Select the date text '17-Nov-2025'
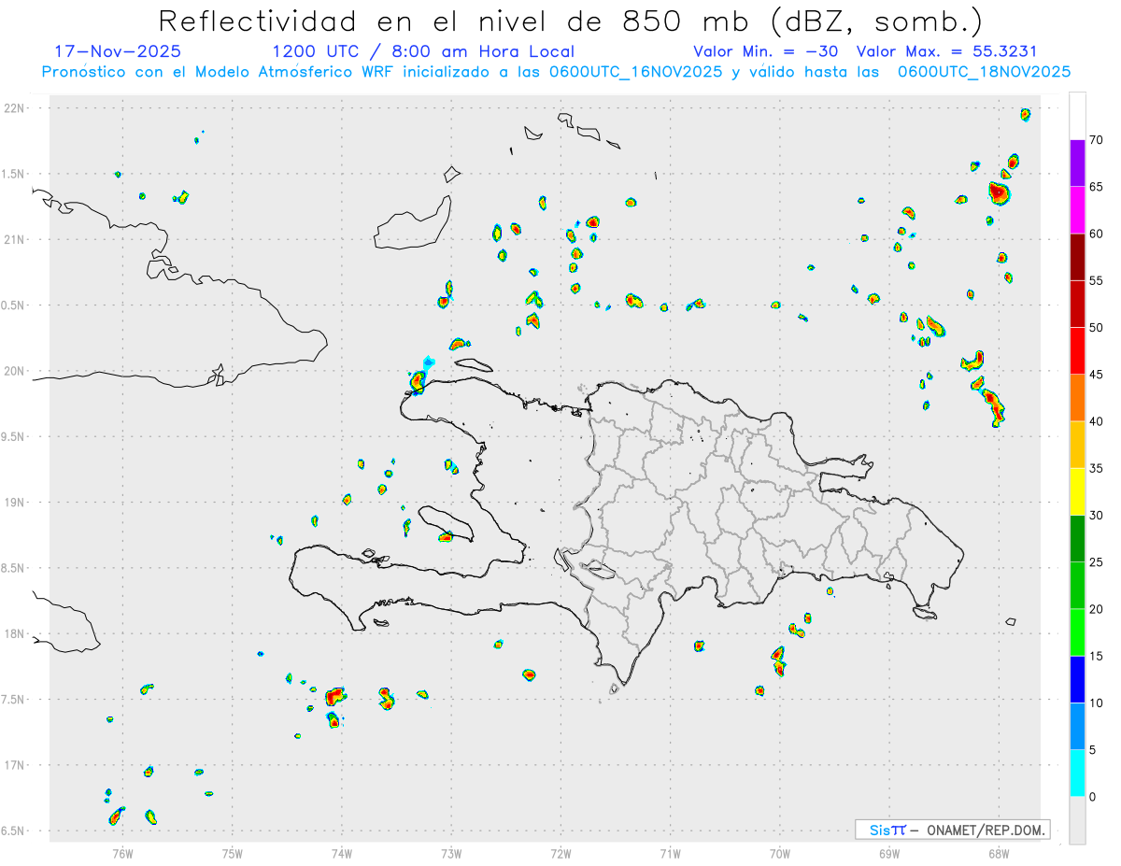Viewport: 1121px width, 866px height. coord(118,51)
